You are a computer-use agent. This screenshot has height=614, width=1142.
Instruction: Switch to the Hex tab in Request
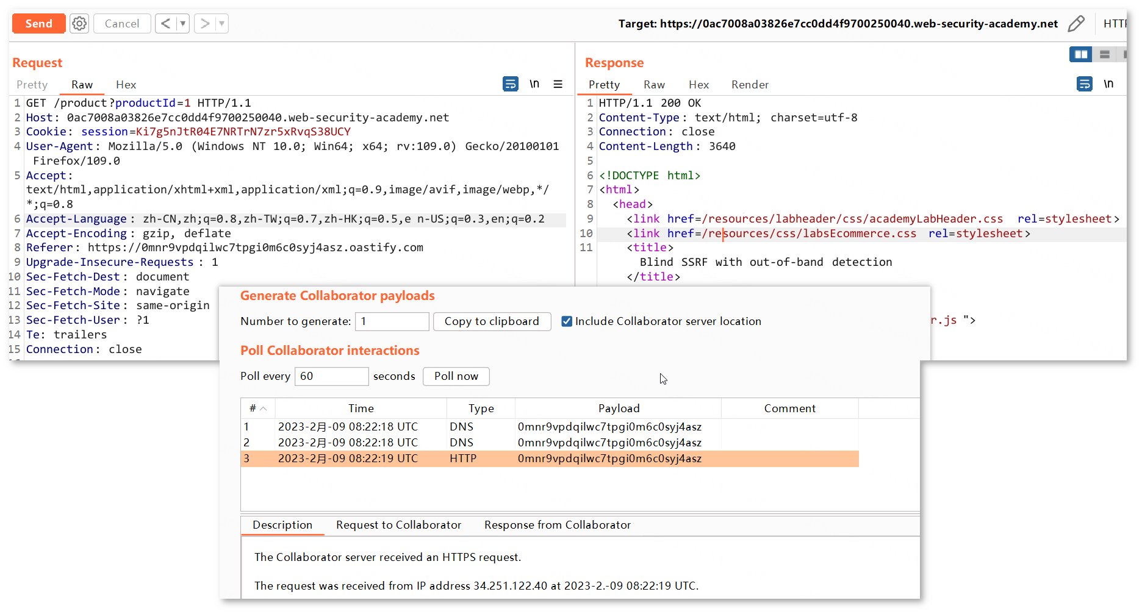[126, 85]
